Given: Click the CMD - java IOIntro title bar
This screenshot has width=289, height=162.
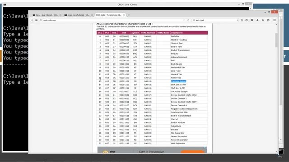Looking at the screenshot, I should pos(127,4).
